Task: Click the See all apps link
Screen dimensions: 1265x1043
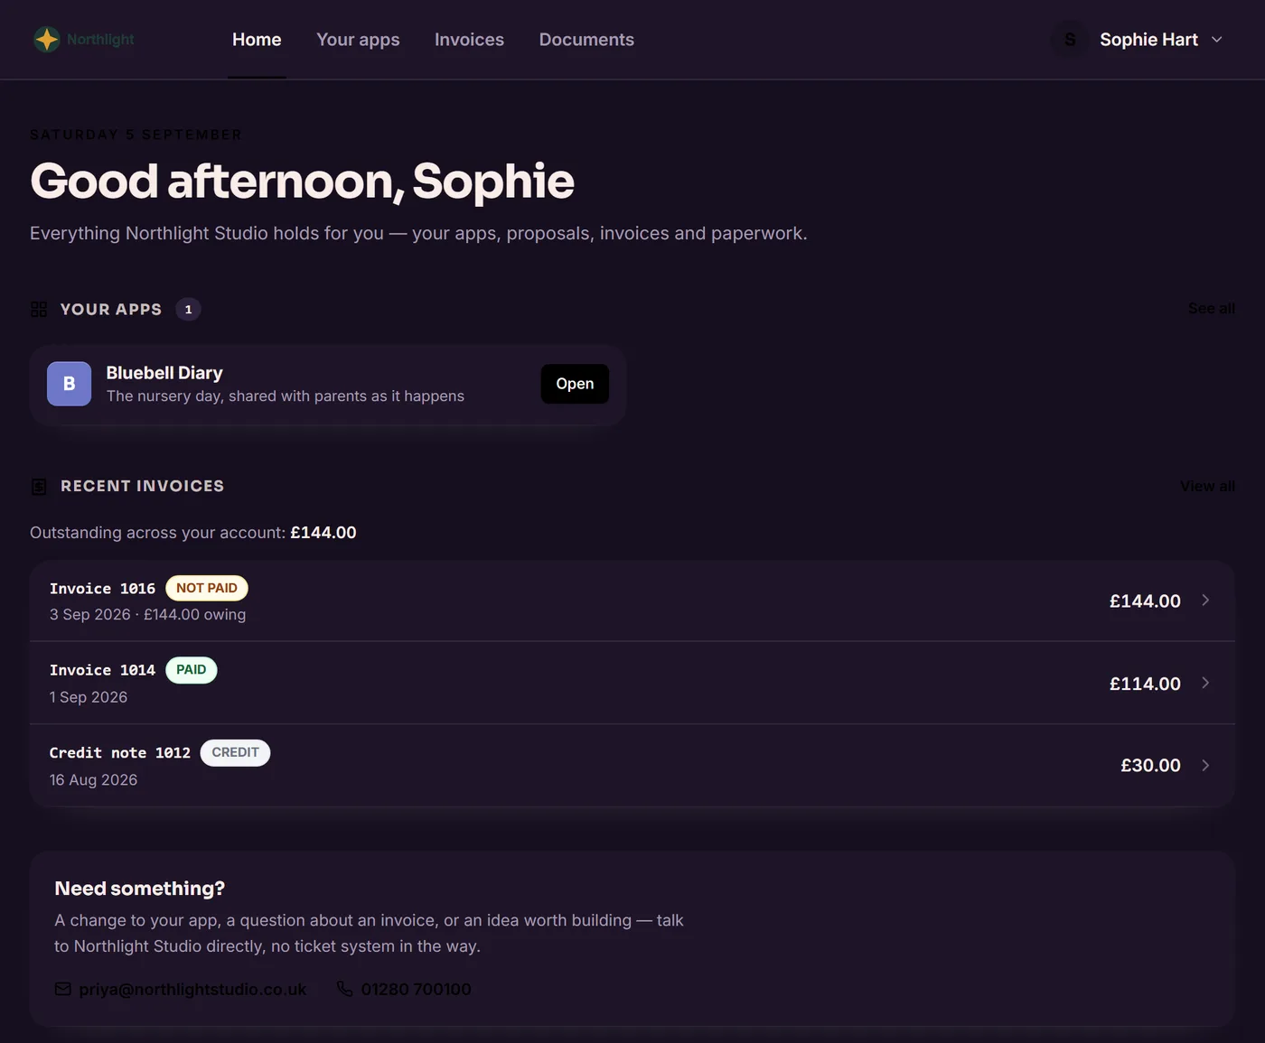Action: coord(1212,309)
